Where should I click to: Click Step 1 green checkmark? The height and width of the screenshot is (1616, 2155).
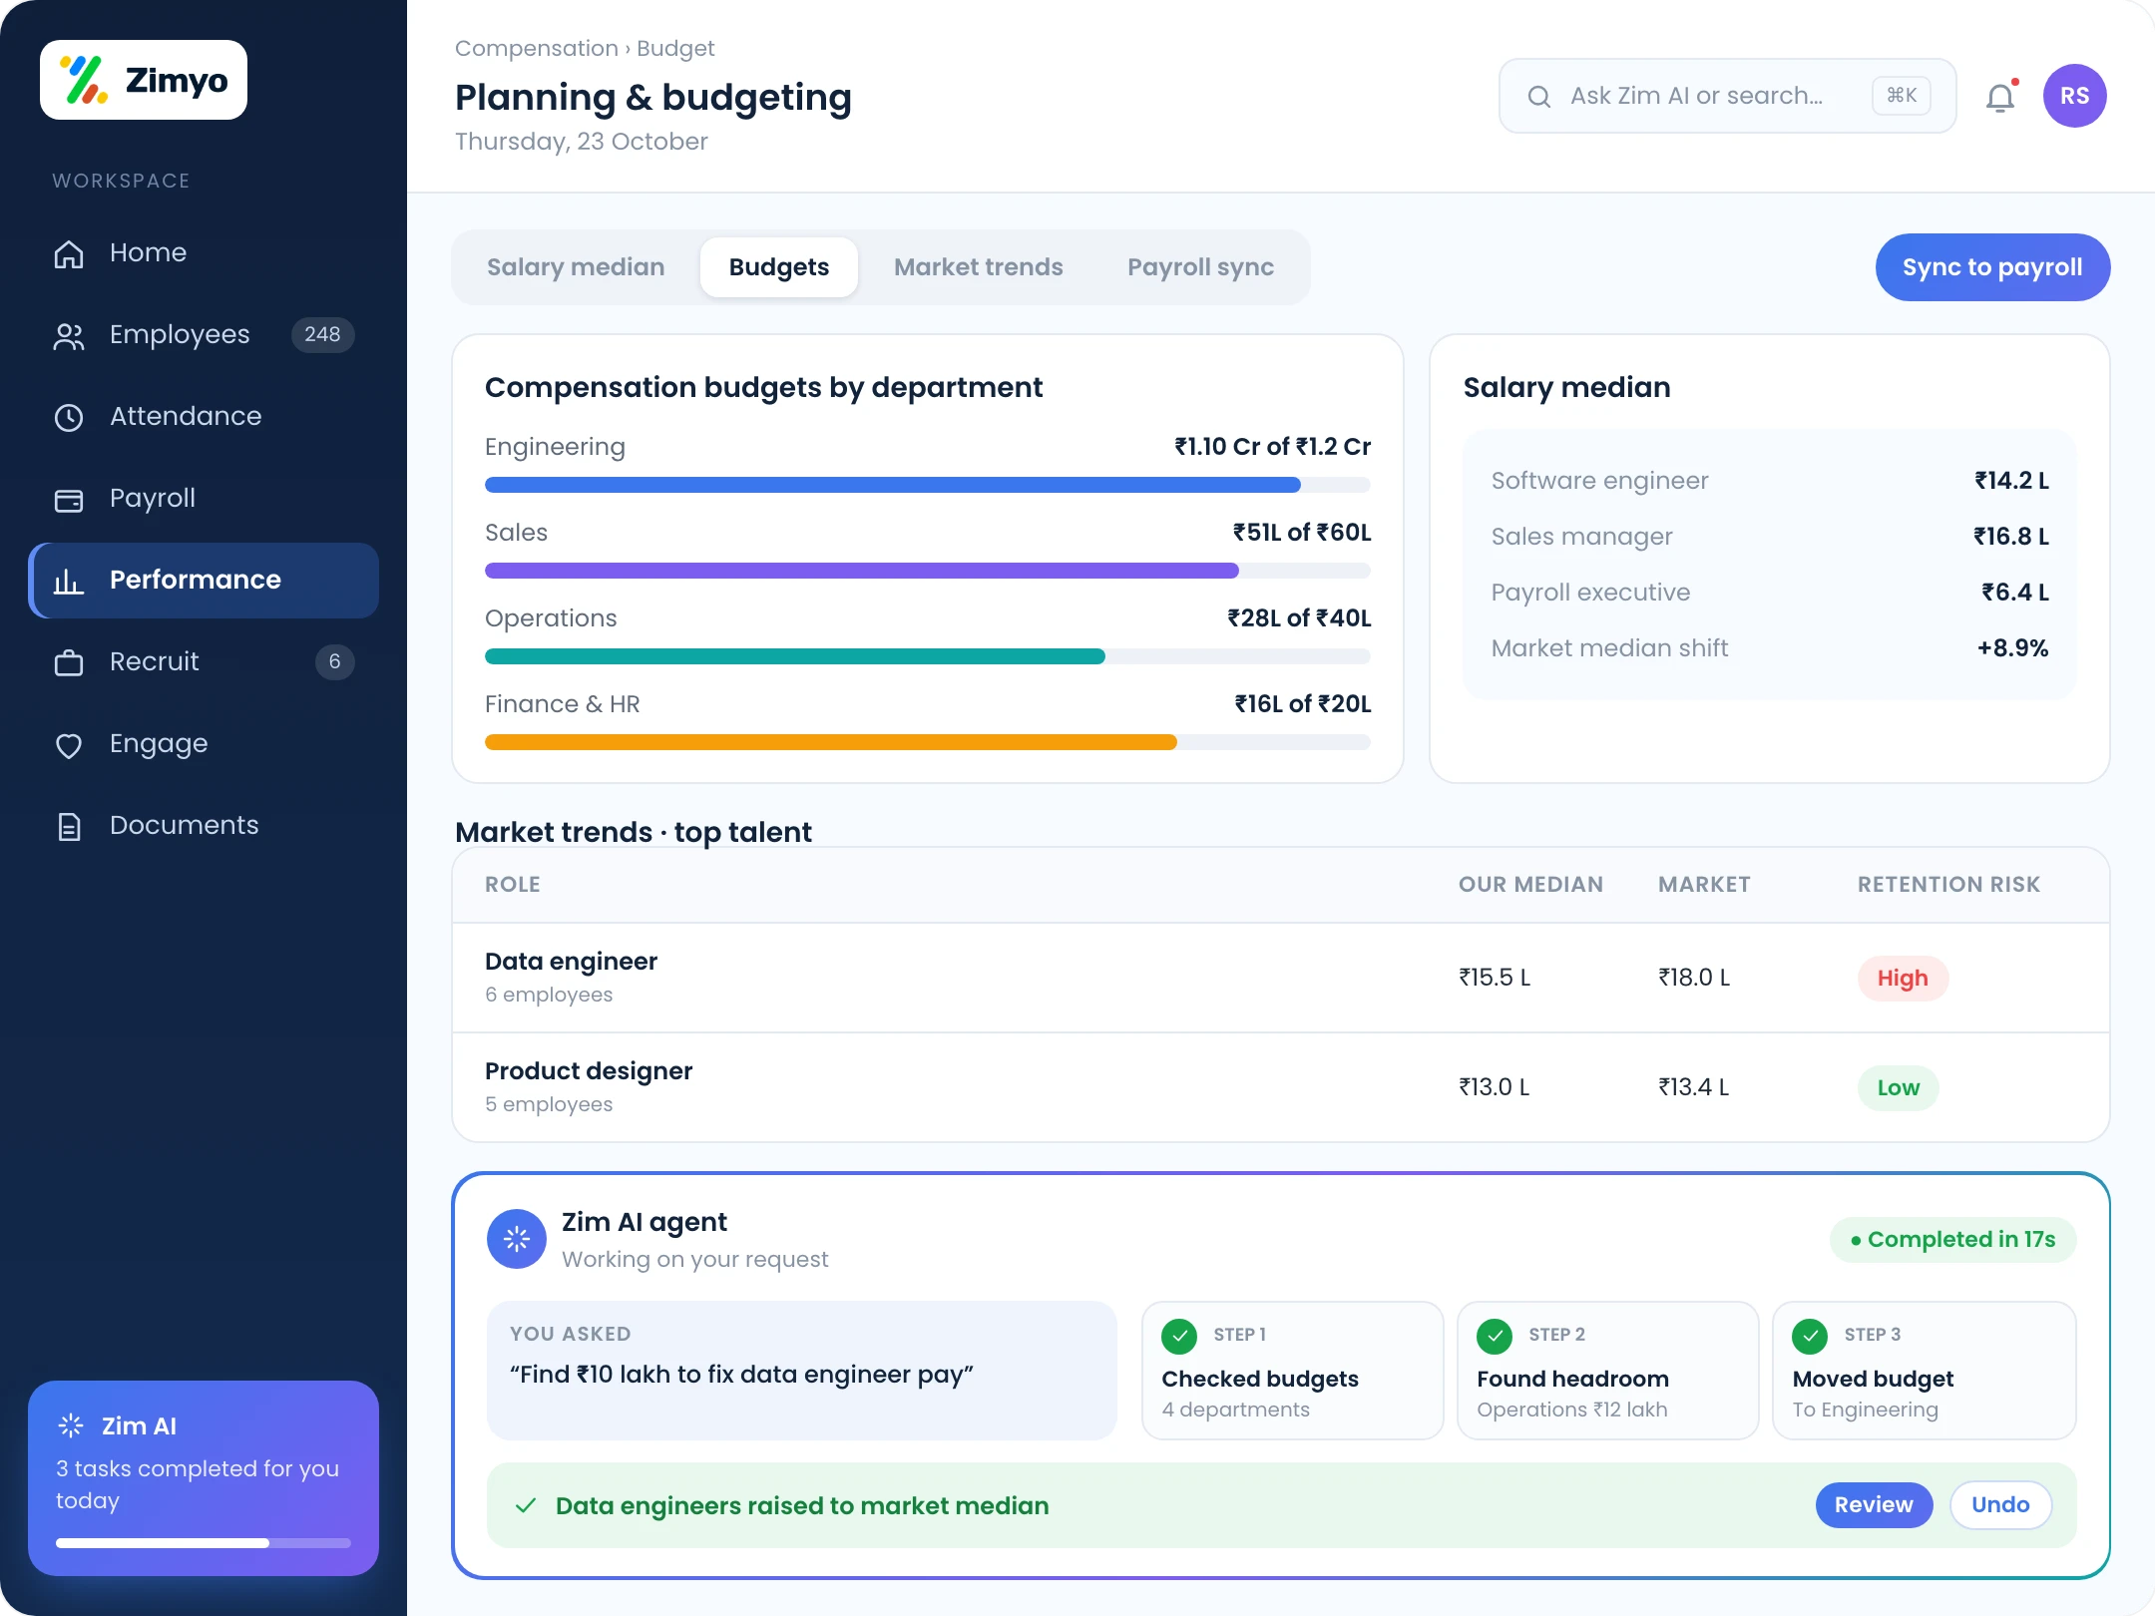click(x=1179, y=1336)
